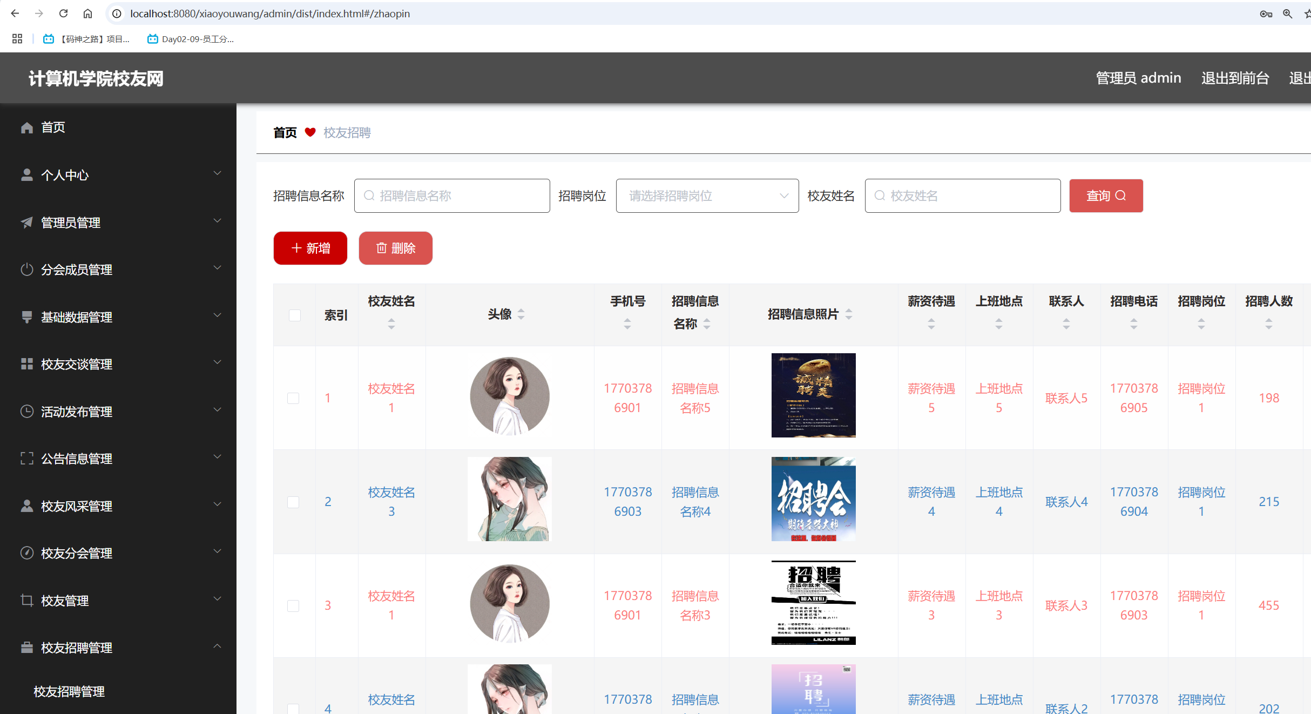The image size is (1311, 714).
Task: Open row 1 avatar thumbnail
Action: [x=510, y=396]
